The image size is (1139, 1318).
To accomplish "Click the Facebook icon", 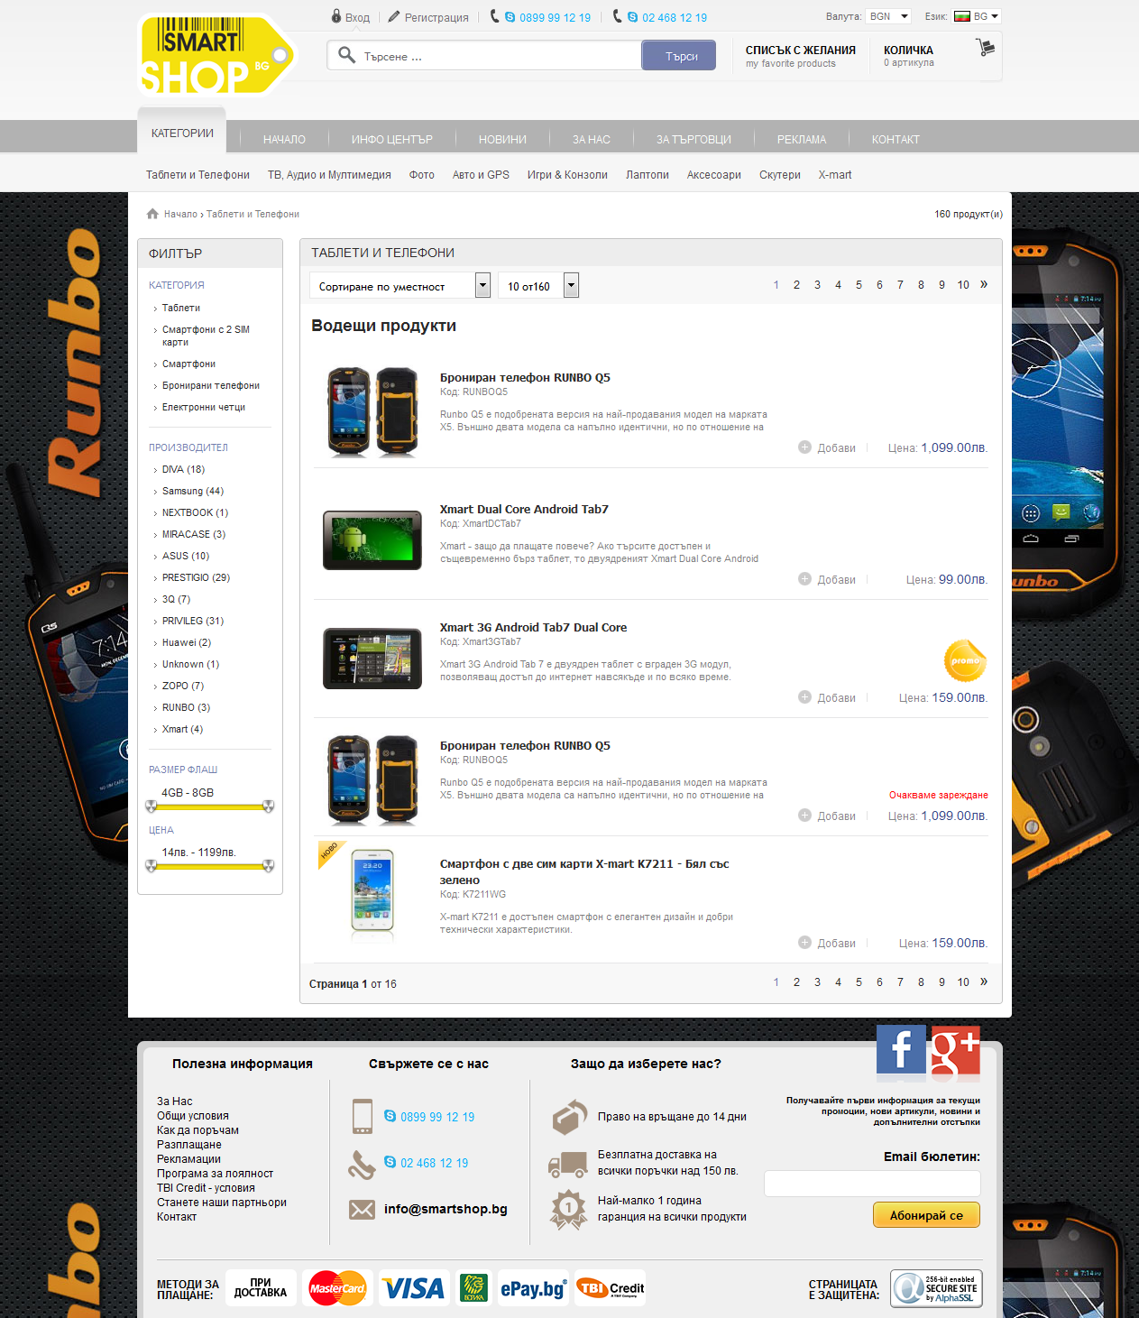I will [901, 1050].
